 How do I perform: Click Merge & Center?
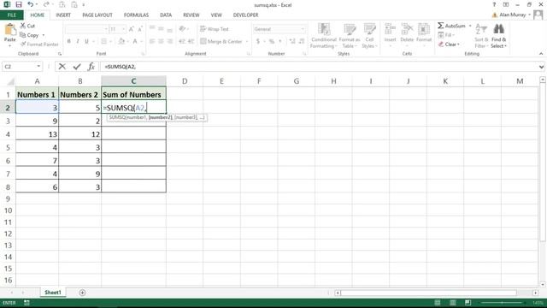(221, 41)
